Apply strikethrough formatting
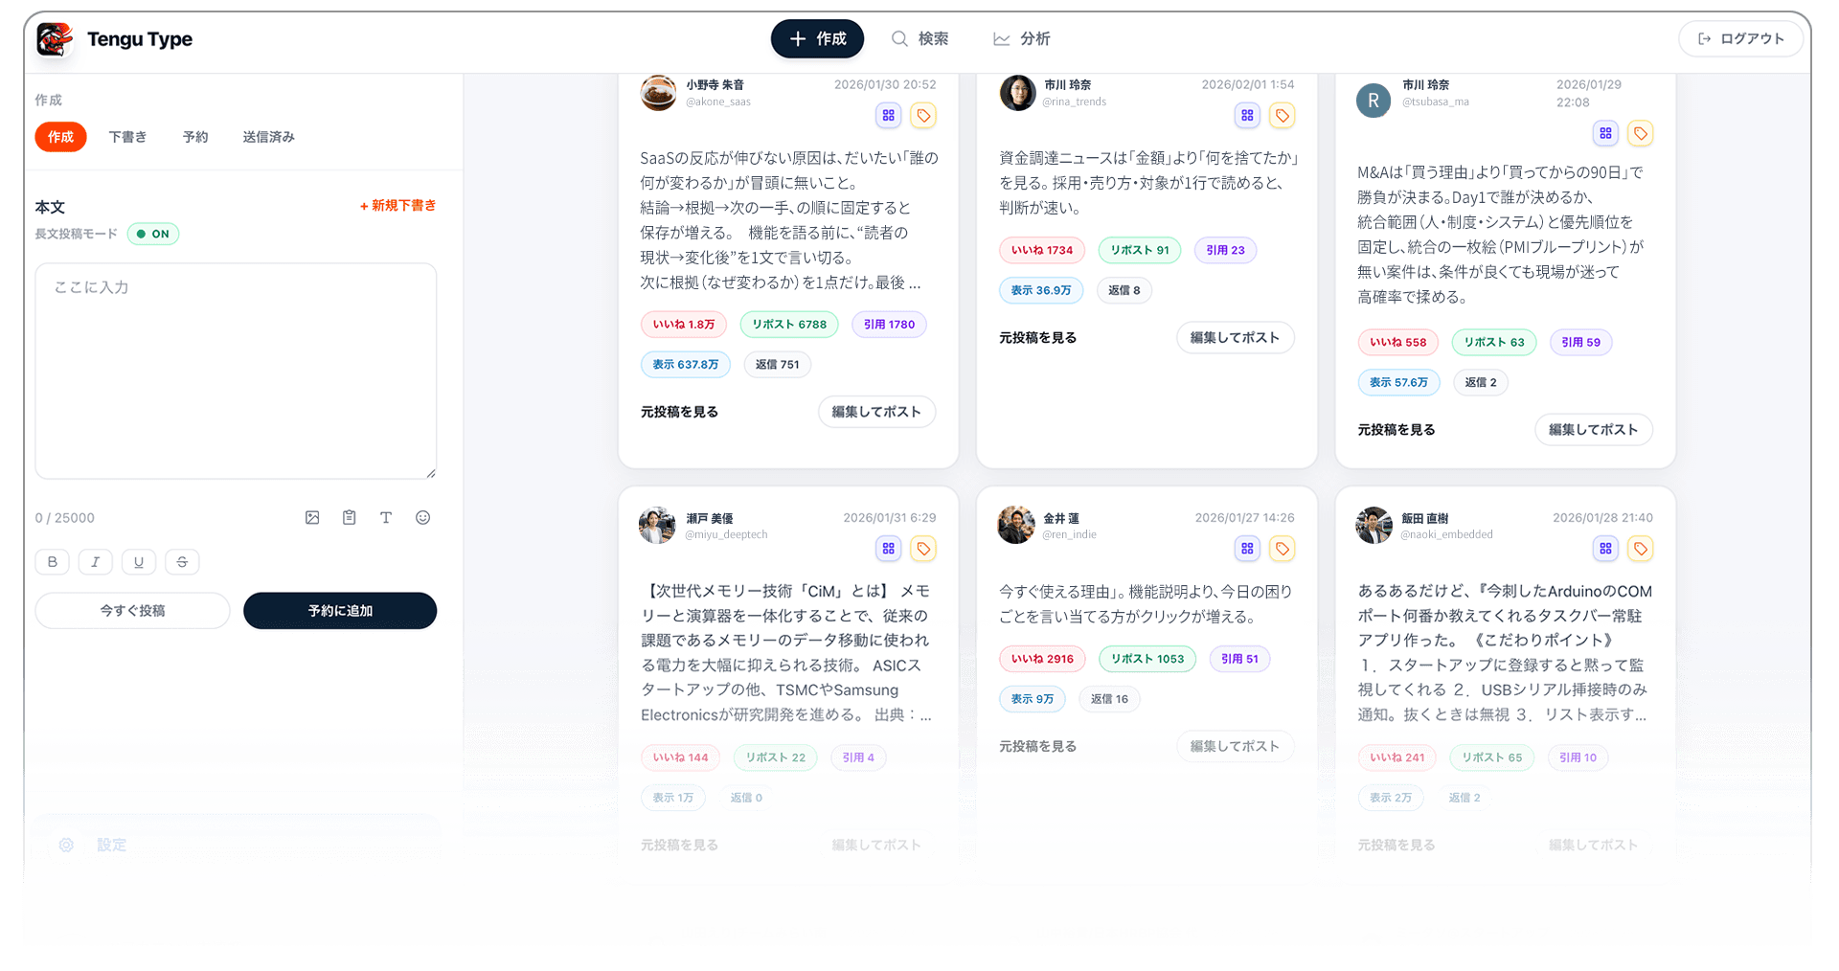 [182, 562]
